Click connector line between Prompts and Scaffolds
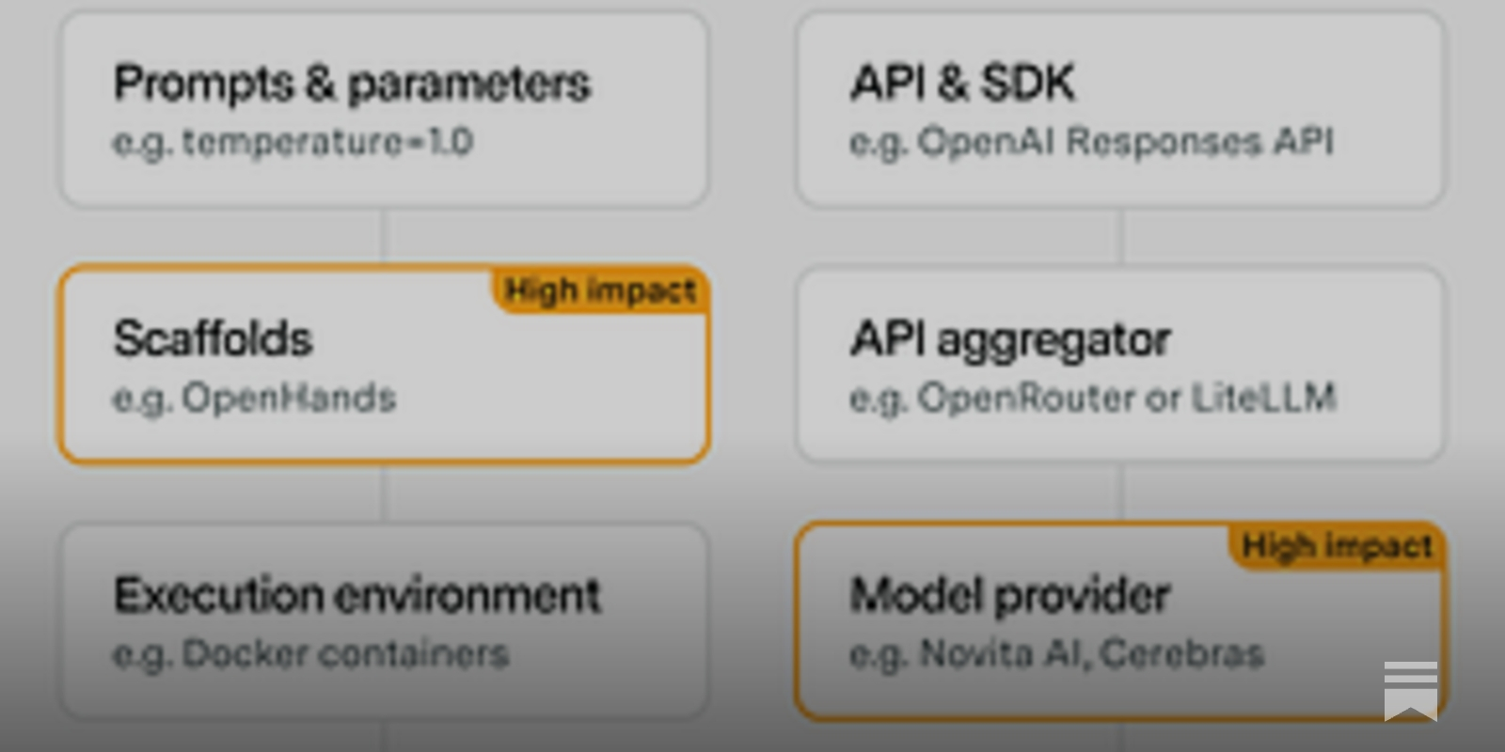Screen dimensions: 1505x752 [383, 237]
